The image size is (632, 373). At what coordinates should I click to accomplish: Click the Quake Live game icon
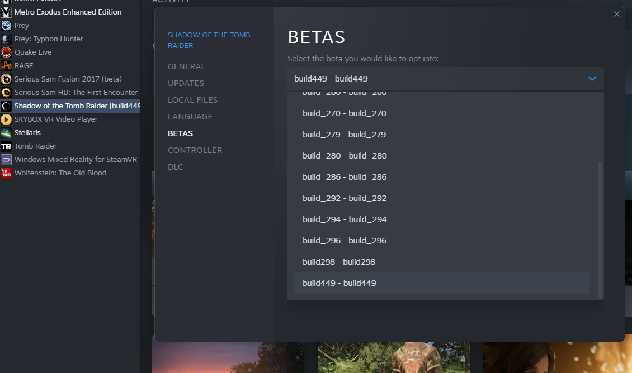[6, 52]
